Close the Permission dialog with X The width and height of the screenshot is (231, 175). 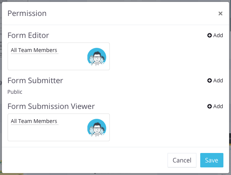click(x=220, y=14)
